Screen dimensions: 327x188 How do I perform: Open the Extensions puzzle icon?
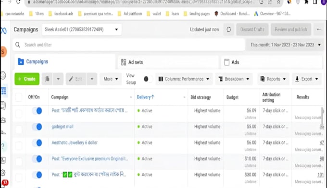(306, 2)
